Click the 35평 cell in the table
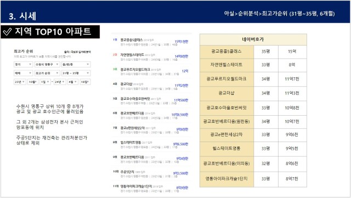The image size is (351, 198). pyautogui.click(x=266, y=52)
